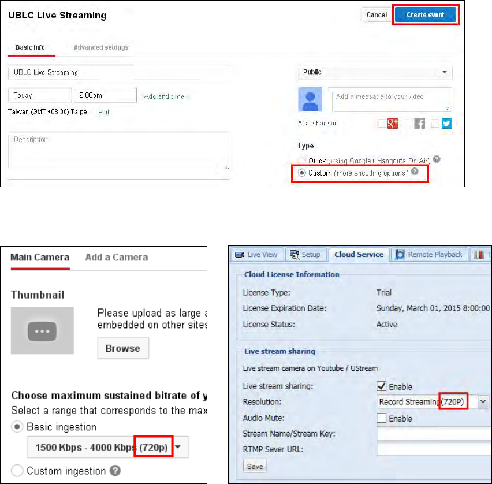The image size is (492, 484).
Task: Click the Twitter bird icon
Action: [447, 124]
